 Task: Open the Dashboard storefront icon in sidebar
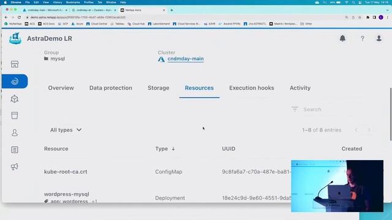click(15, 64)
